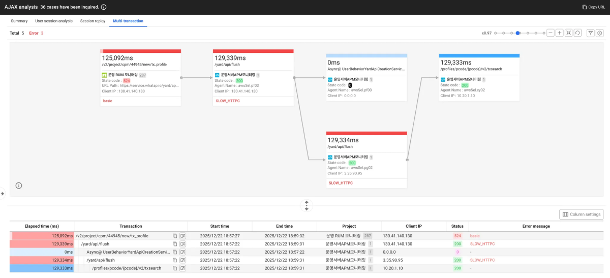Select the 129,339ms /yard/api/flush node card
This screenshot has width=610, height=278.
coord(253,78)
